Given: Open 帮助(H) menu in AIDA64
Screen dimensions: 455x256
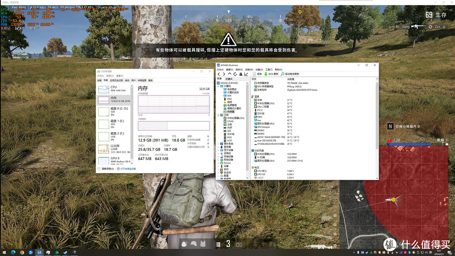Looking at the screenshot, I should [278, 69].
